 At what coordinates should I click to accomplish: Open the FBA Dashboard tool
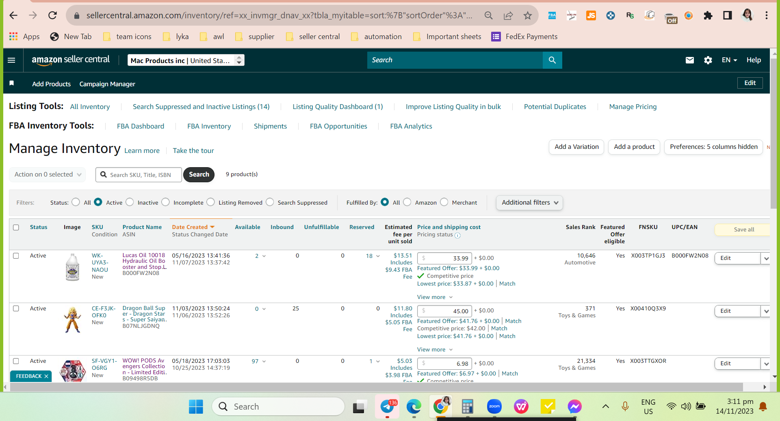point(141,126)
